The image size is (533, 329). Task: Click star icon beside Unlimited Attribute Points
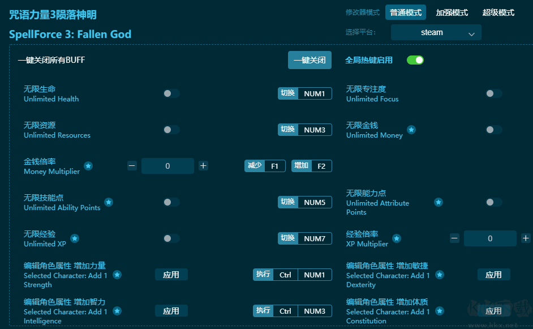coord(439,202)
